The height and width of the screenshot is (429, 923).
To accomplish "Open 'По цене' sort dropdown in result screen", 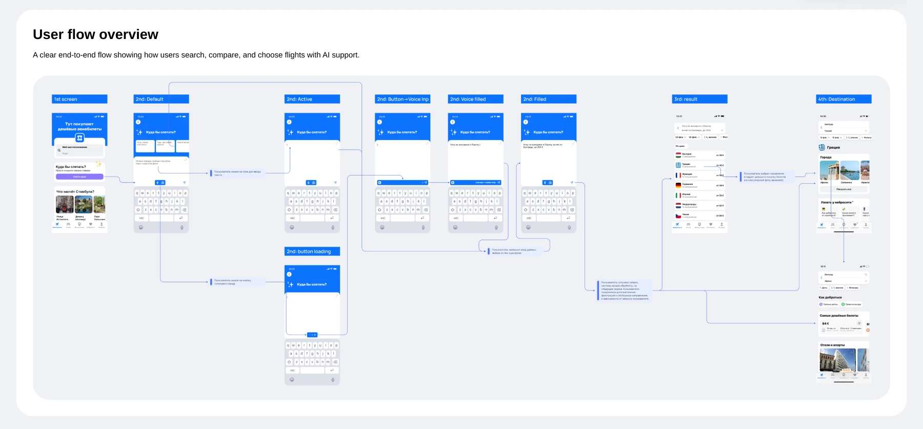I will click(680, 146).
